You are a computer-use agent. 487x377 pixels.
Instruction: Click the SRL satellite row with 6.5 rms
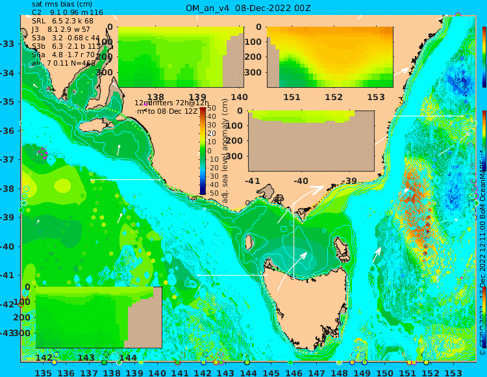[62, 21]
